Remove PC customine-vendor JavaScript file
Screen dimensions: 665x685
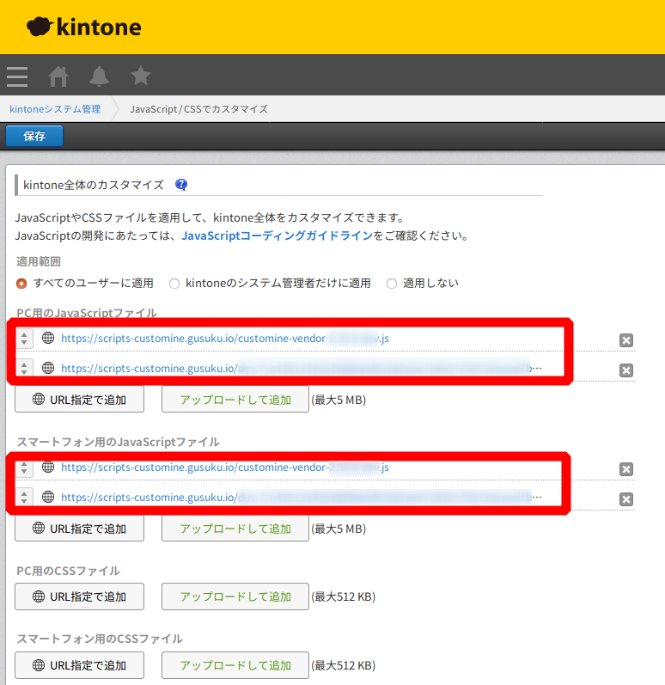(626, 340)
